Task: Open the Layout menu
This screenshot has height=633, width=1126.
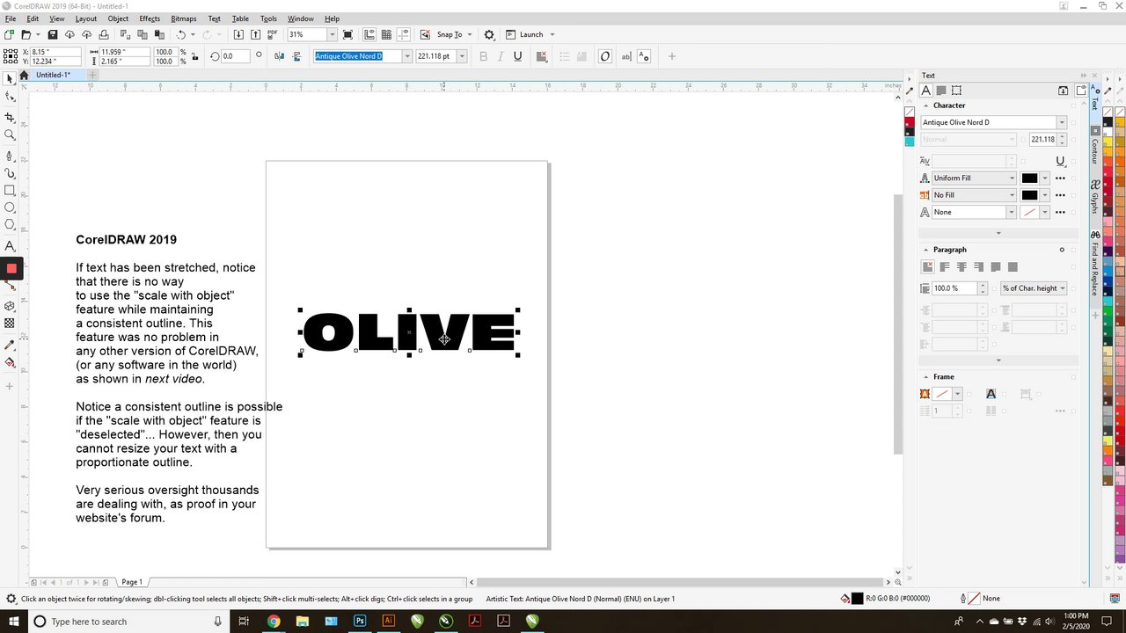Action: (x=86, y=18)
